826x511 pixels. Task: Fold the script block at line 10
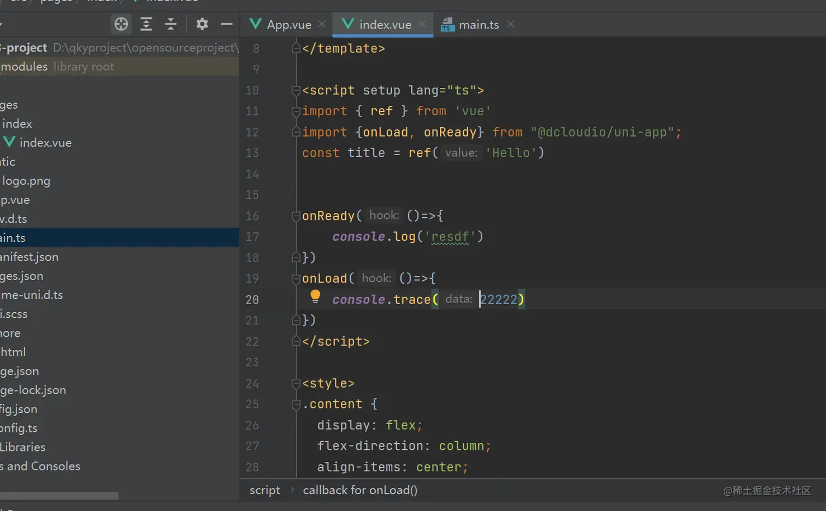[x=296, y=91]
